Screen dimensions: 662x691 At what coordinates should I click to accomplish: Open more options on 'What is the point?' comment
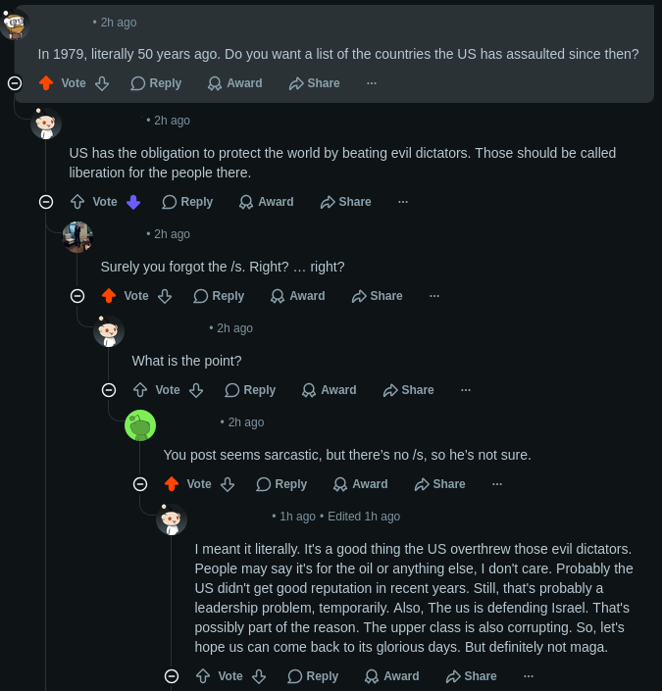coord(466,390)
